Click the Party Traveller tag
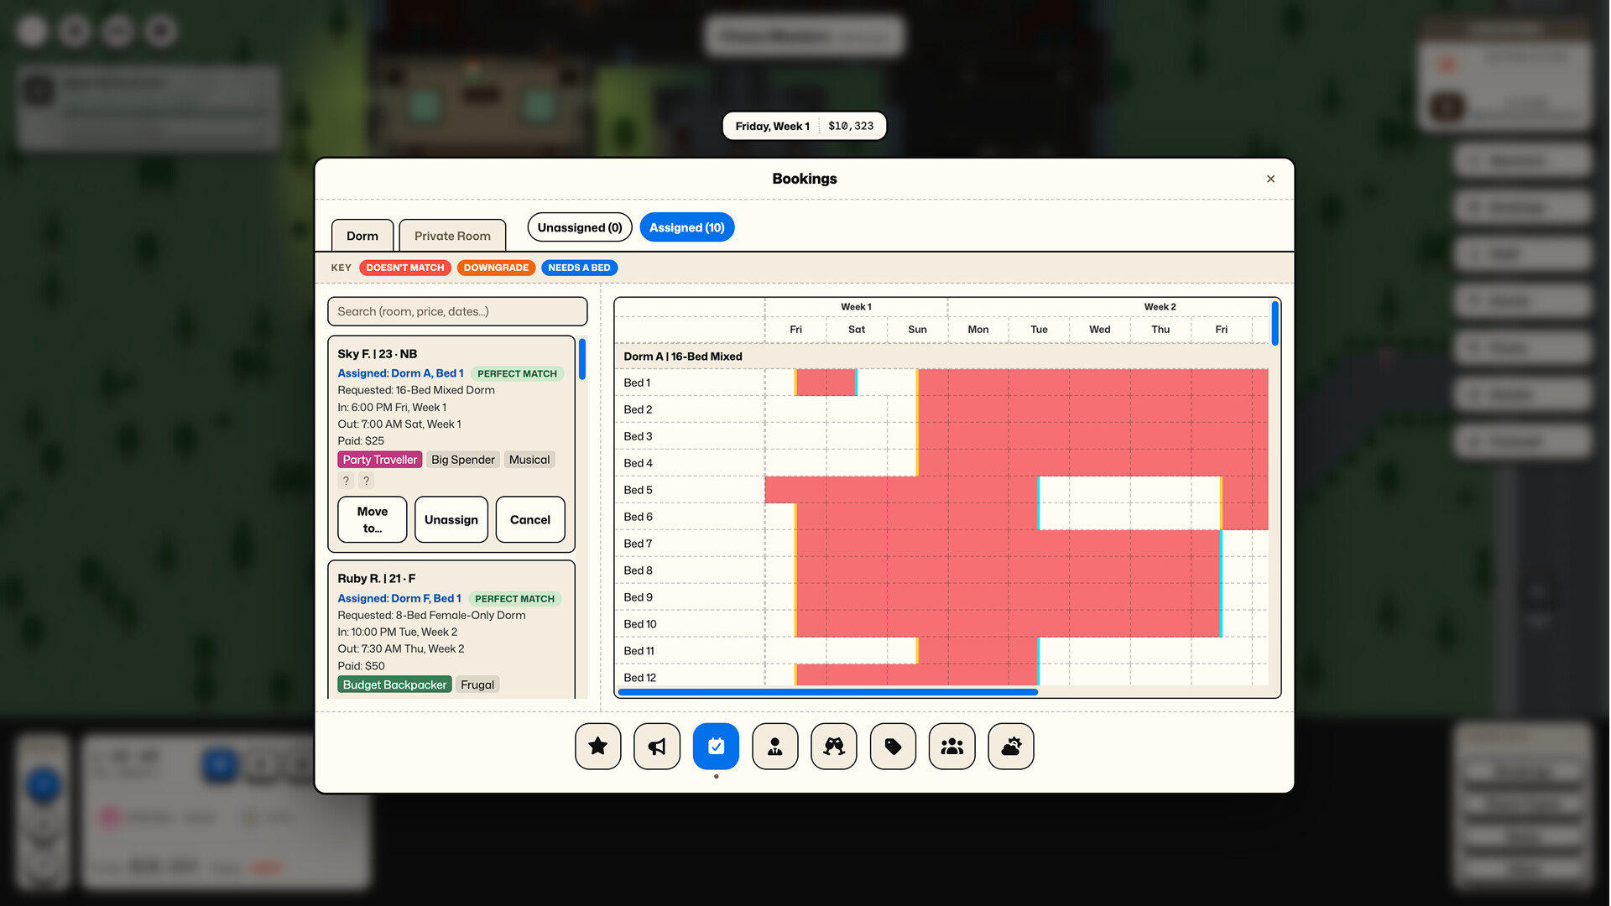Screen dimensions: 1611x906 coord(380,460)
